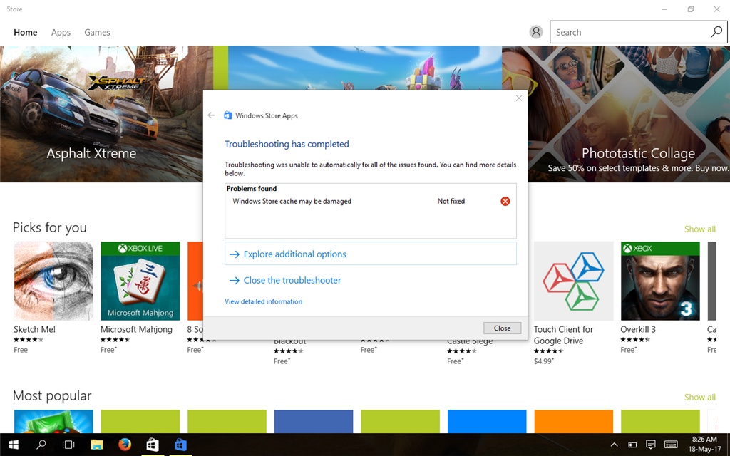Show hidden system tray icons

click(x=614, y=445)
